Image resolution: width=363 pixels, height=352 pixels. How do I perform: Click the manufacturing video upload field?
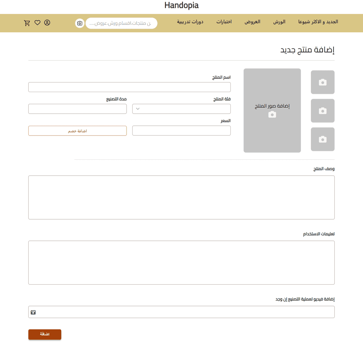click(181, 312)
